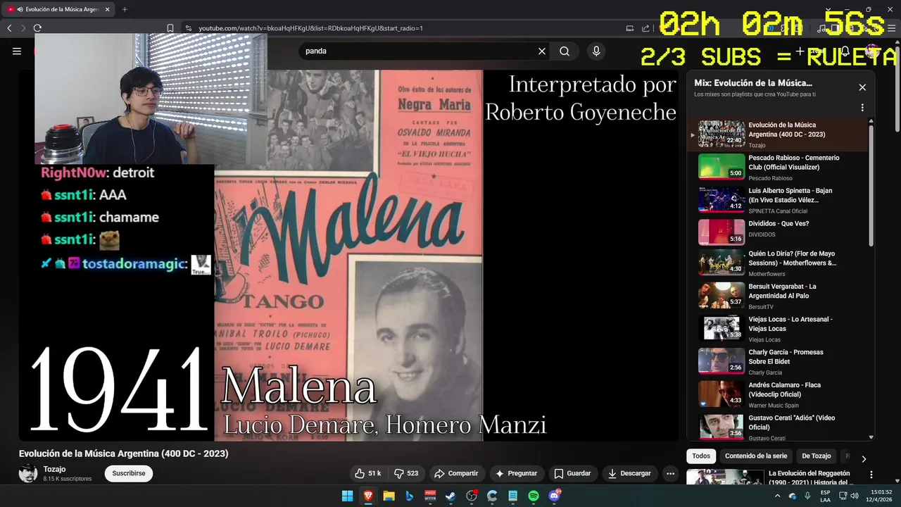Reload the page
Image resolution: width=901 pixels, height=507 pixels.
[x=37, y=28]
